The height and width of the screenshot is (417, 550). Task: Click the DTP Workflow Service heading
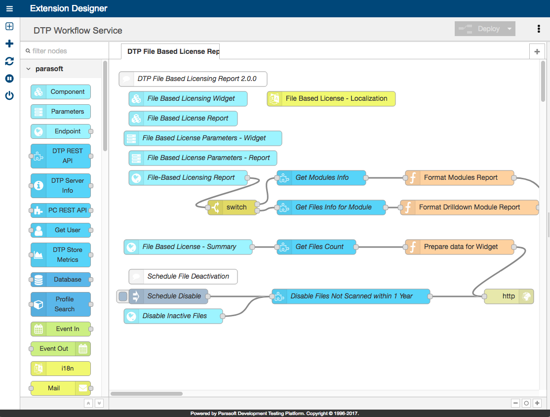78,31
